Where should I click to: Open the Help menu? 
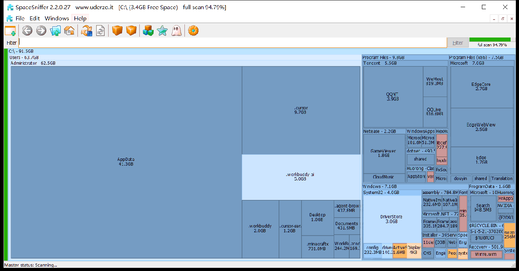coord(80,18)
